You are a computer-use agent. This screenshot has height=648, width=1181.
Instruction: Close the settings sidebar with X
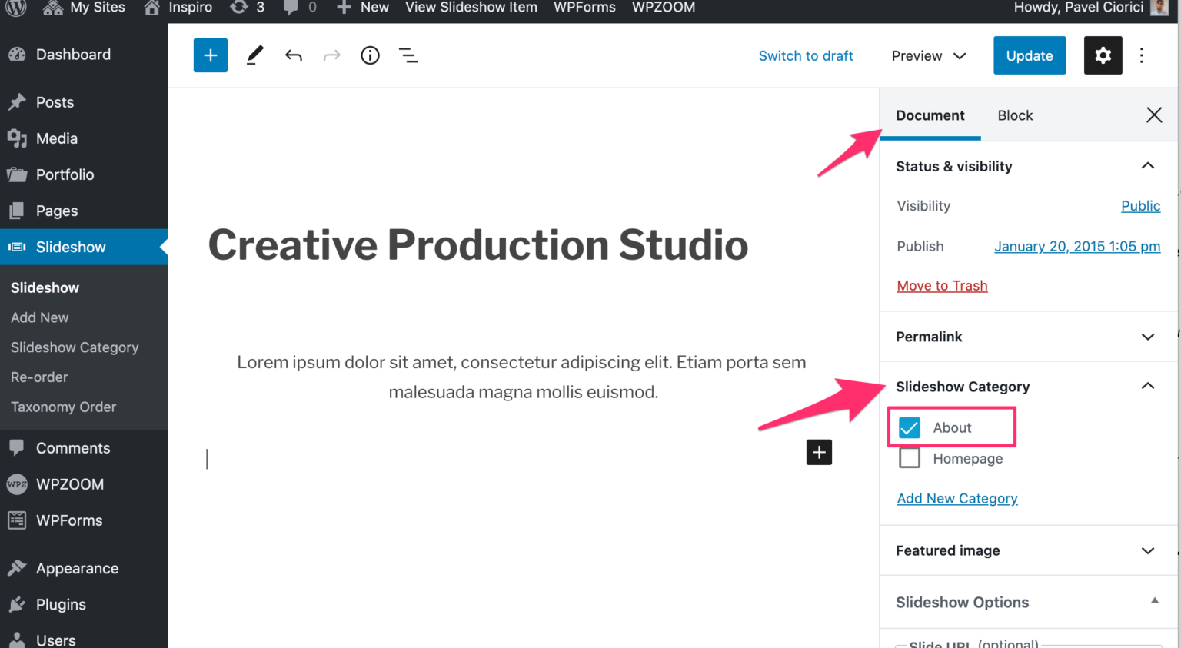[x=1154, y=115]
